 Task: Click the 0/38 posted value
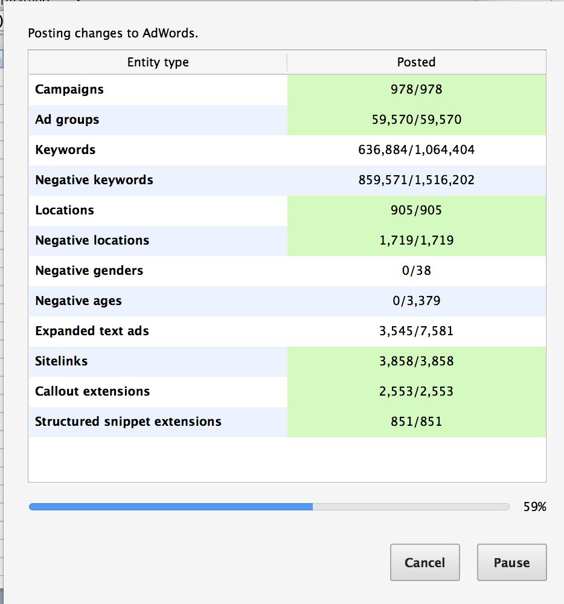pyautogui.click(x=416, y=271)
